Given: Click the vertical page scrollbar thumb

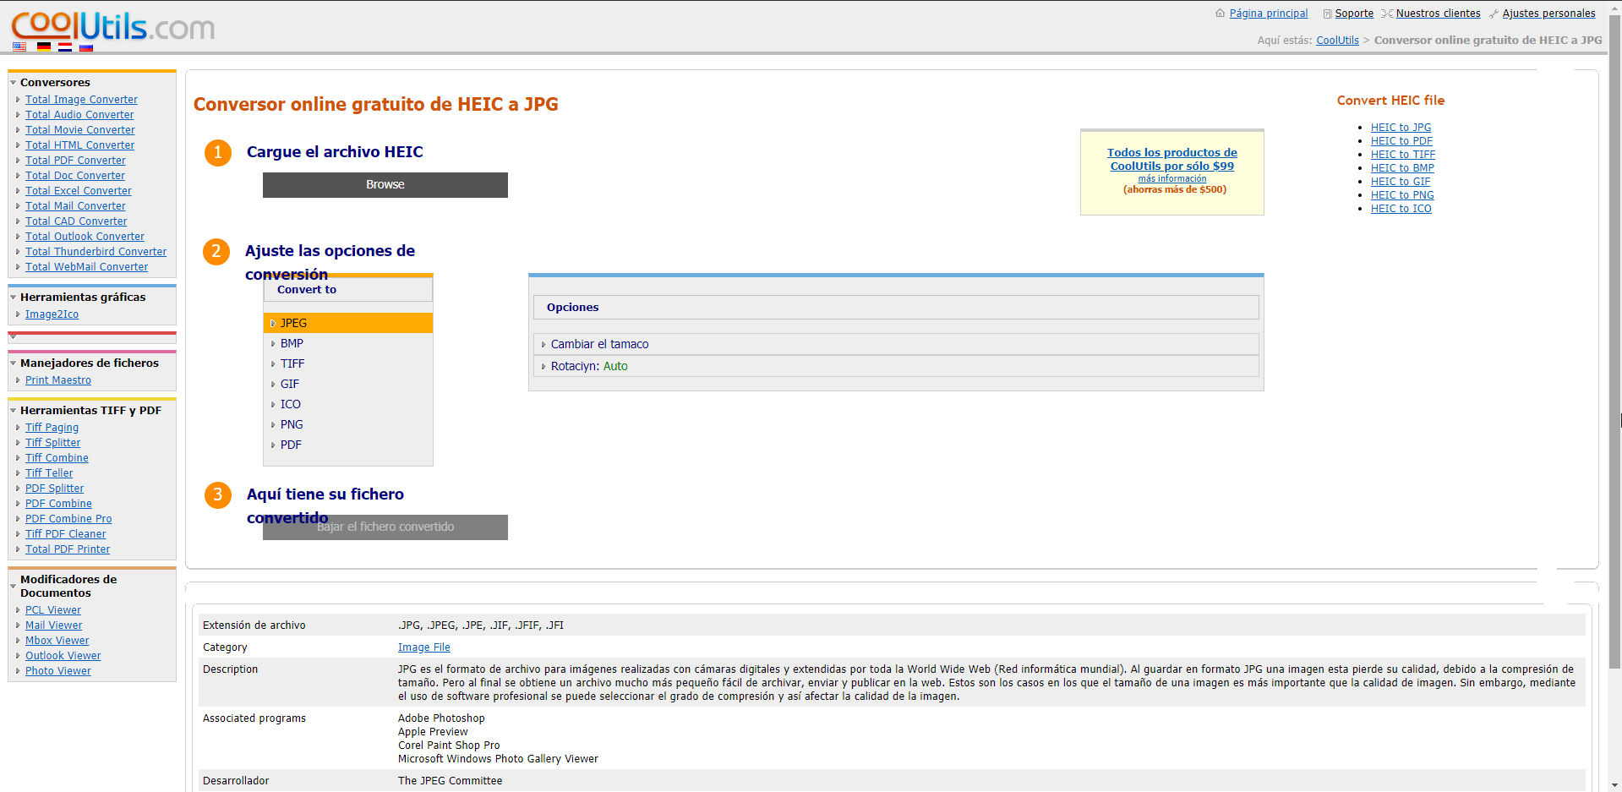Looking at the screenshot, I should [1614, 342].
